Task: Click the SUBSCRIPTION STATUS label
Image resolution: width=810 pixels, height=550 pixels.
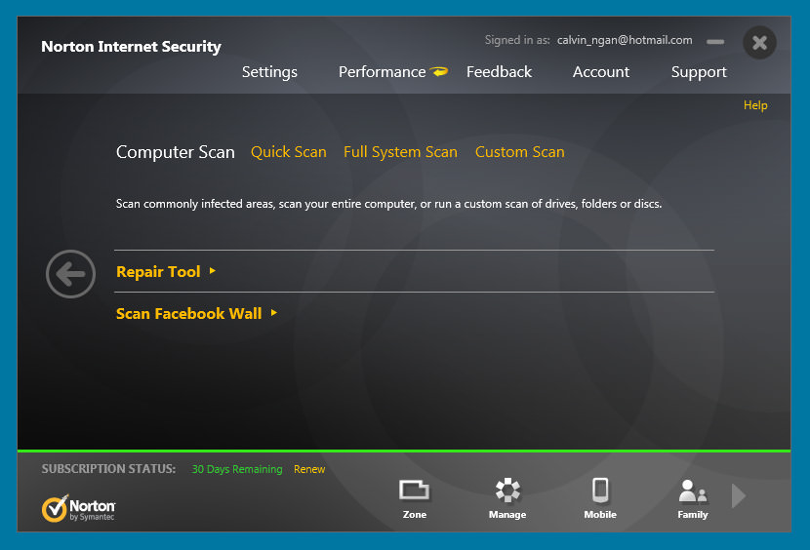Action: [x=108, y=469]
